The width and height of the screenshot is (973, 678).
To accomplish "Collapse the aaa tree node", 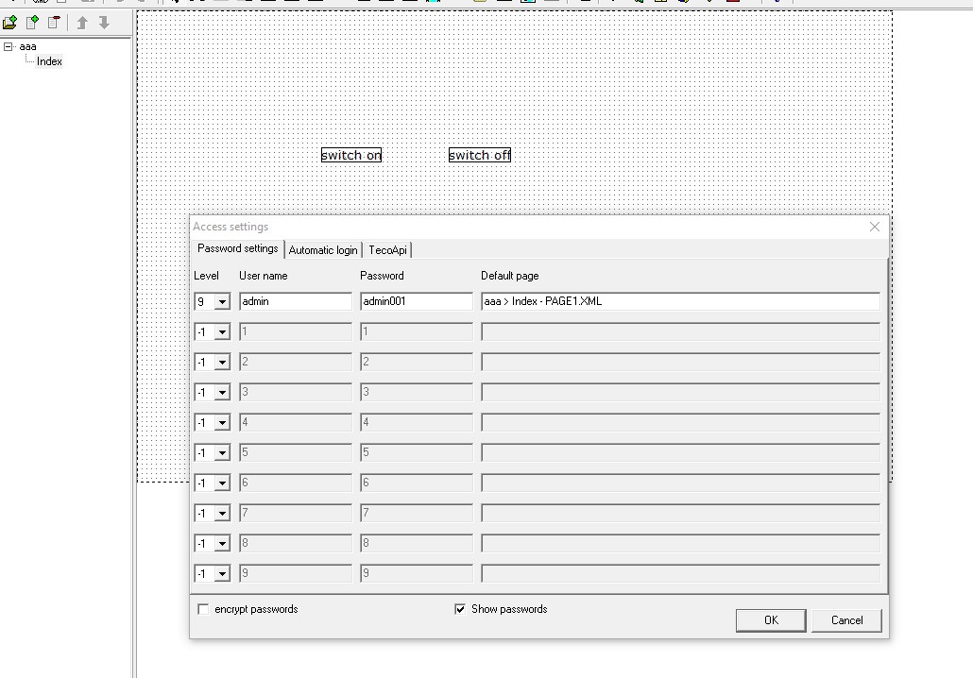I will tap(8, 46).
